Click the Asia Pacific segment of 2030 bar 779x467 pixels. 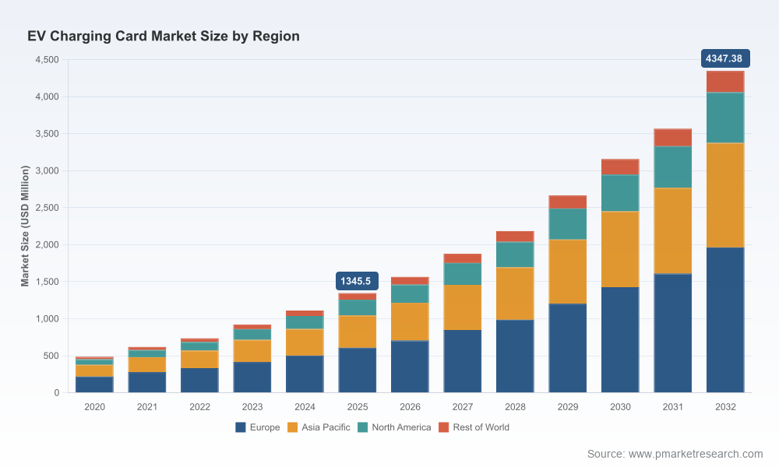click(620, 250)
